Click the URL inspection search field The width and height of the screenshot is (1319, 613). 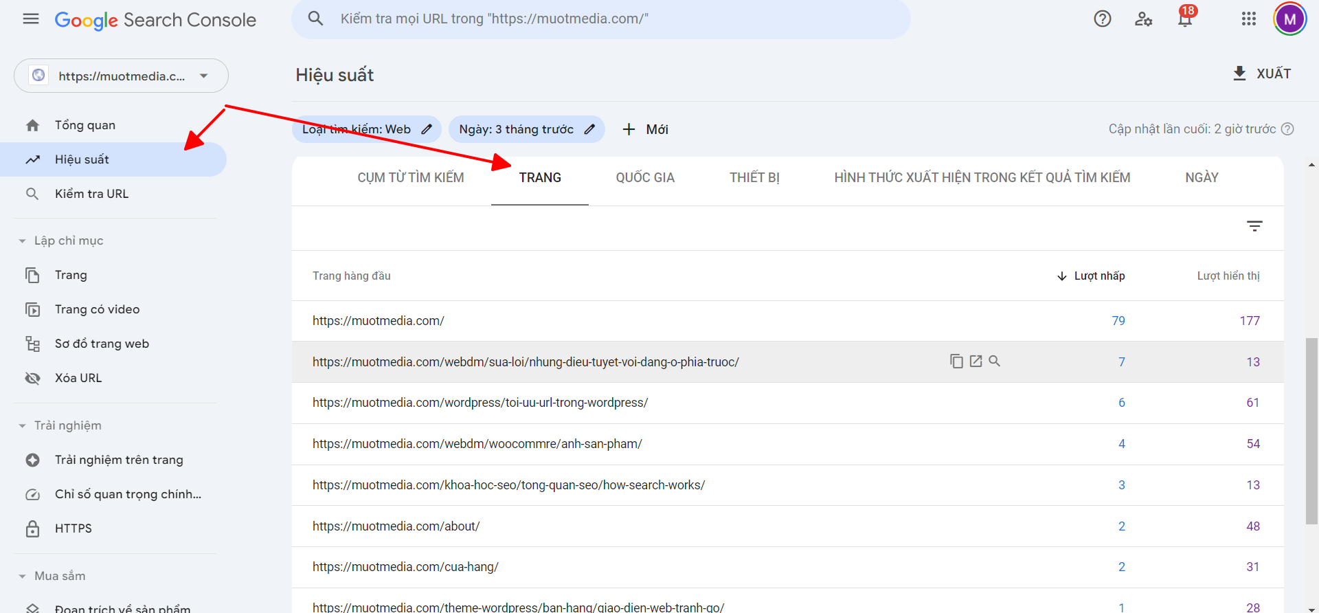[x=601, y=19]
